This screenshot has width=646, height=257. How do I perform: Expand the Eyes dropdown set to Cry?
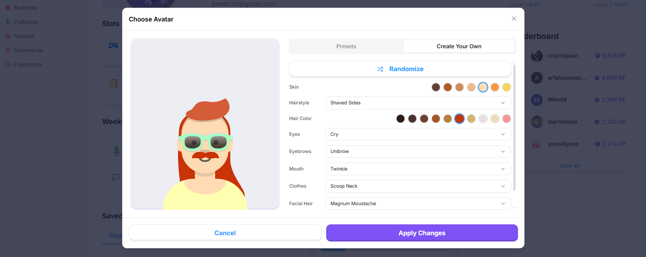coord(418,134)
